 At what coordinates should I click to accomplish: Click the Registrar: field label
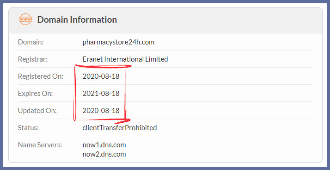pyautogui.click(x=33, y=59)
